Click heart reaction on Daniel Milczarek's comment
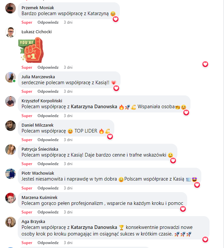Viewport: 224px width, 248px height. [x=110, y=136]
